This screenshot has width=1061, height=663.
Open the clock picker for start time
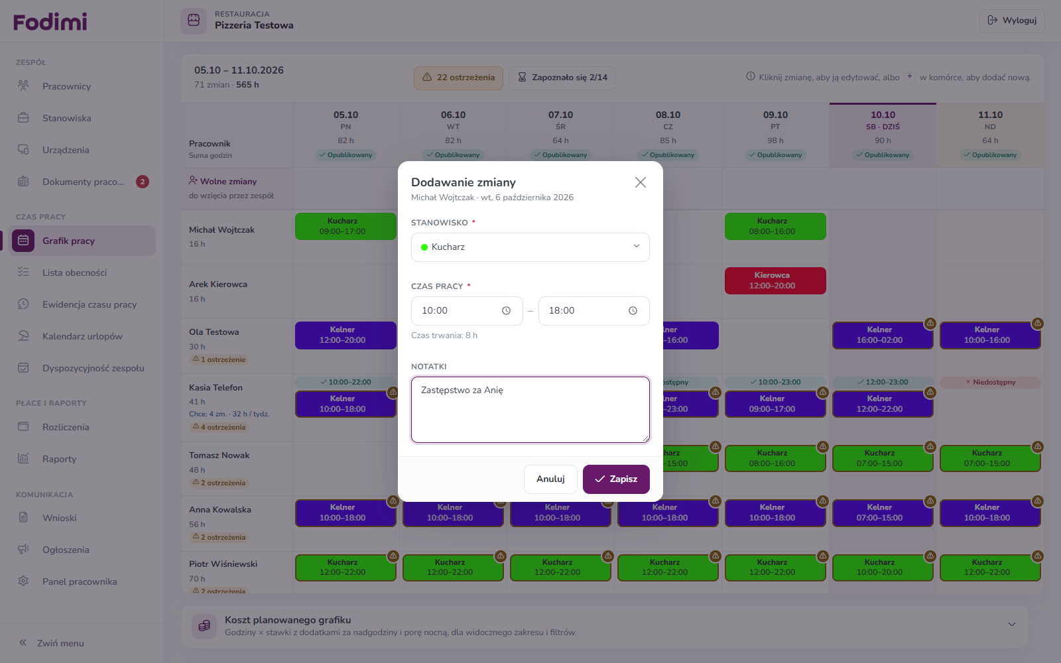tap(506, 311)
